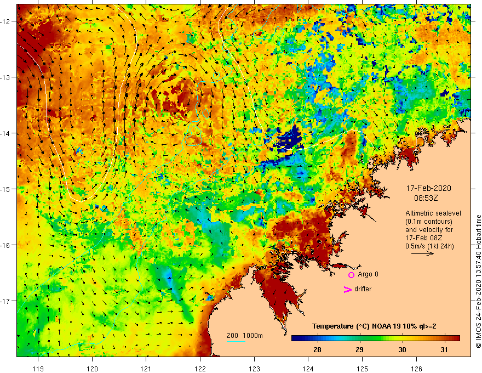Click the magenta drifter arrow legend symbol
The width and height of the screenshot is (482, 373).
coord(347,289)
